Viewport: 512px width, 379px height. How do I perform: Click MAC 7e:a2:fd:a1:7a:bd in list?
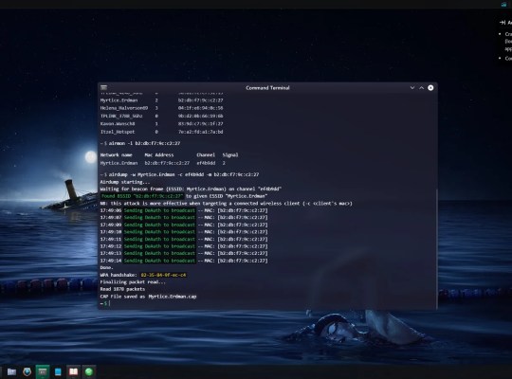pyautogui.click(x=200, y=132)
